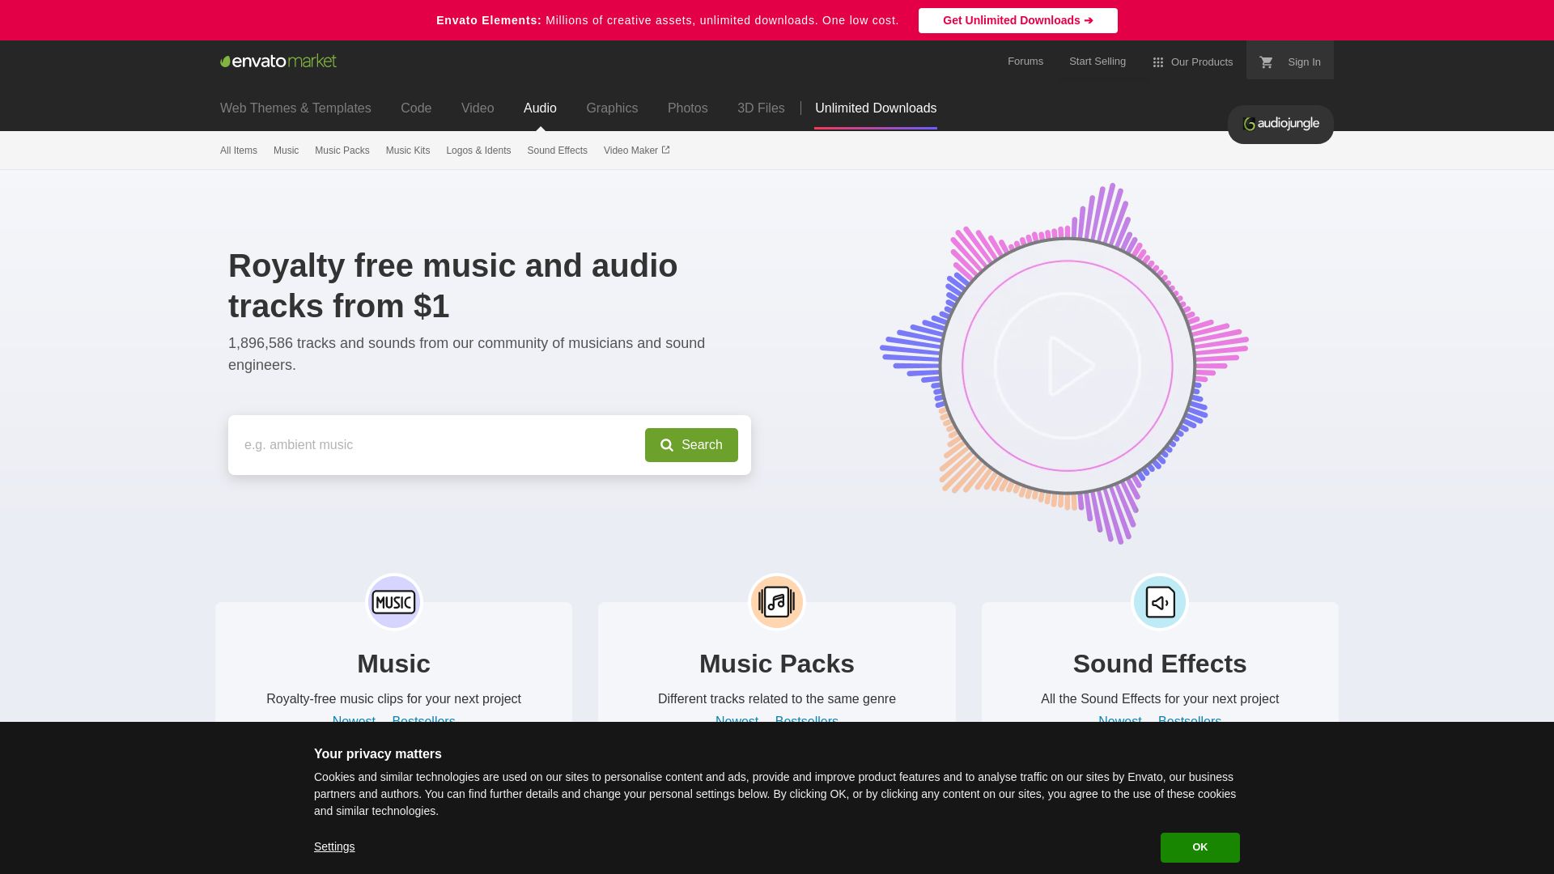This screenshot has height=874, width=1554.
Task: Select Music Packs in sub-navigation bar
Action: click(342, 151)
